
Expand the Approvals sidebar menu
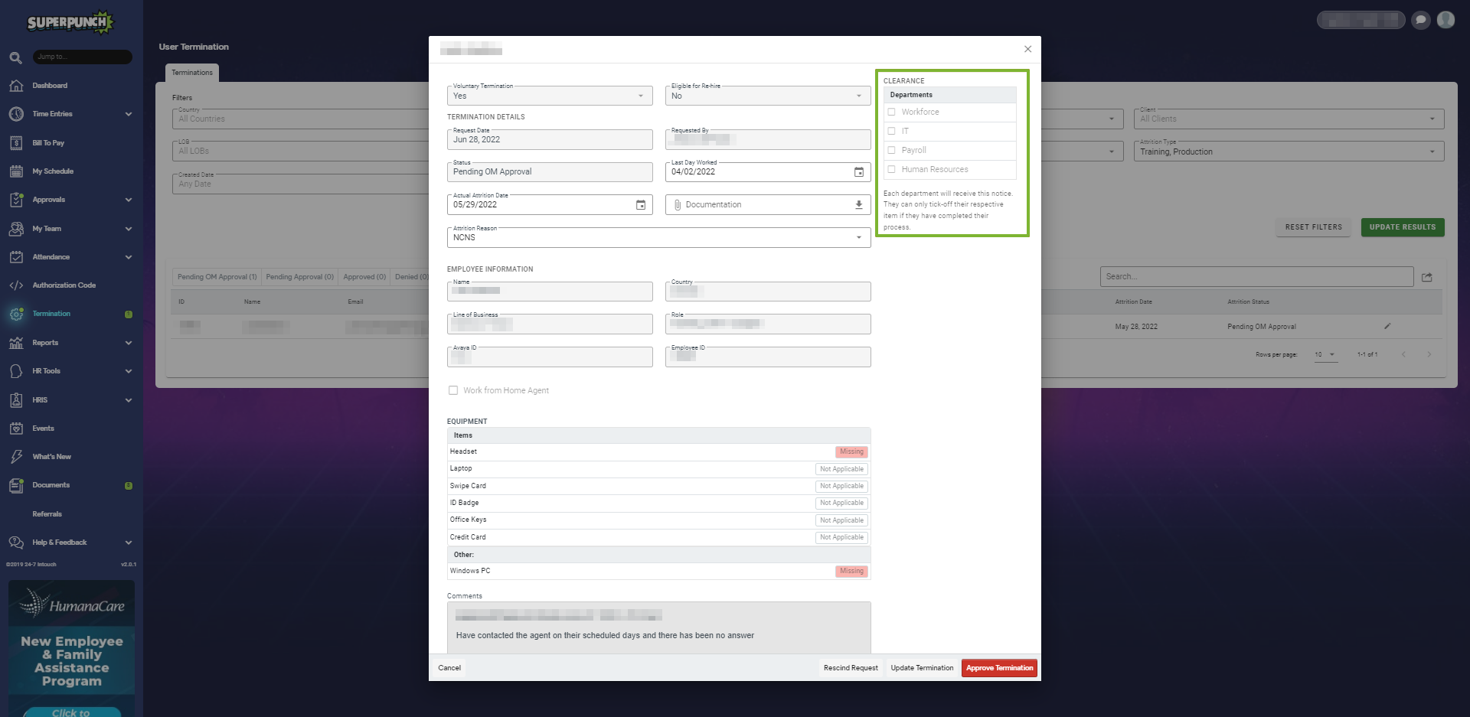click(x=129, y=200)
